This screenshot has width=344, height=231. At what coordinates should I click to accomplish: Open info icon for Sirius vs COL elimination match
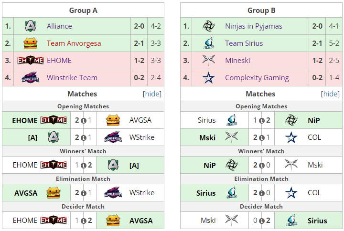pos(261,193)
